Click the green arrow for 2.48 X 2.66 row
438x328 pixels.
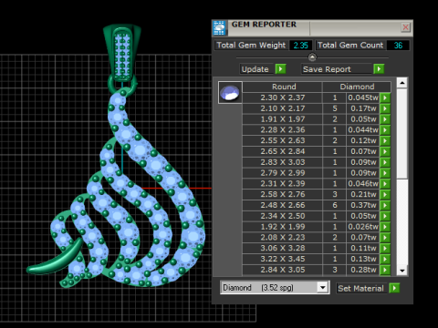[x=385, y=205]
